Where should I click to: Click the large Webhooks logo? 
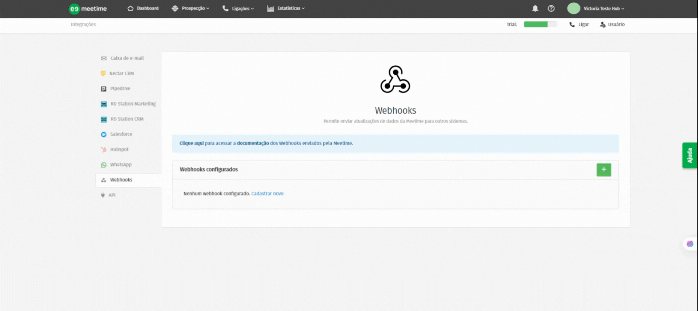click(x=395, y=79)
